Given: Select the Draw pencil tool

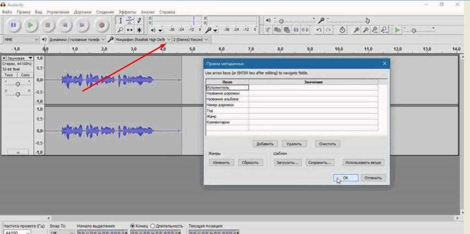Looking at the screenshot, I should (x=139, y=21).
